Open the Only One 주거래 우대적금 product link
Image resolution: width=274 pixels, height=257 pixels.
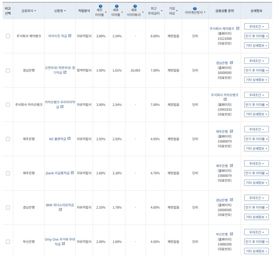(x=60, y=242)
